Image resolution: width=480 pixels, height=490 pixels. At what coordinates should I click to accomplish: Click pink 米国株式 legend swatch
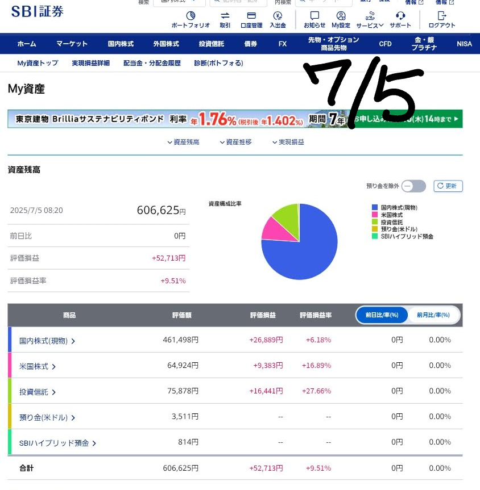click(374, 215)
